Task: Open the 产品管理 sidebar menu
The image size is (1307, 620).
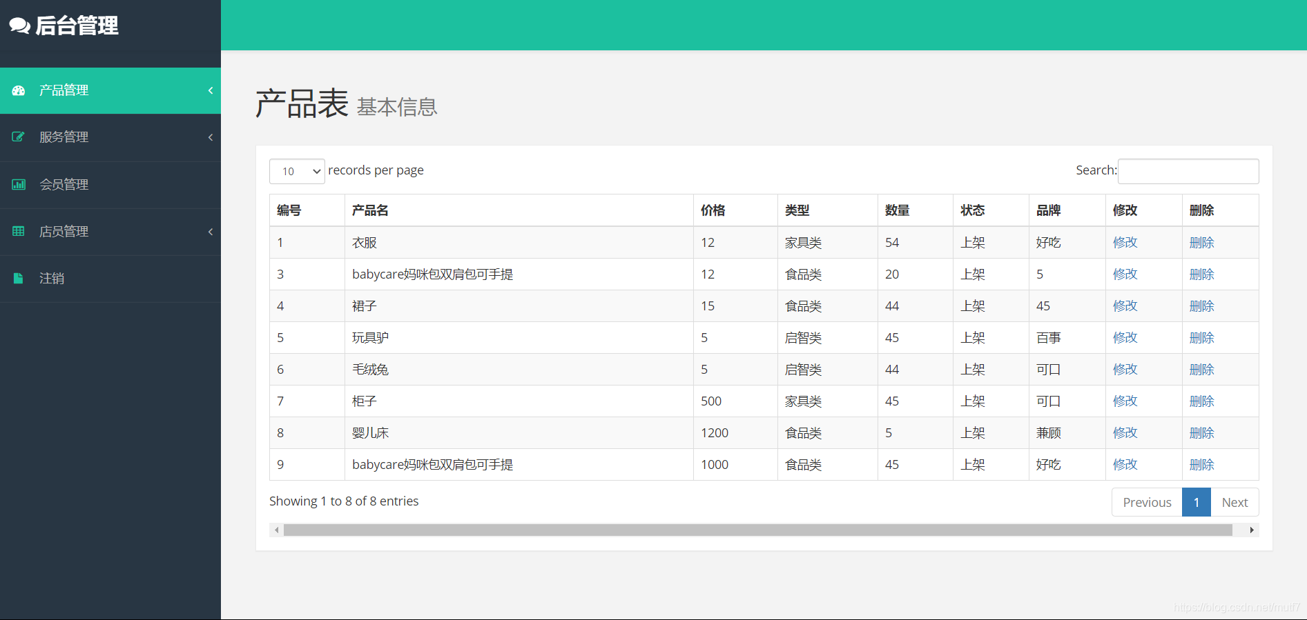Action: [110, 90]
